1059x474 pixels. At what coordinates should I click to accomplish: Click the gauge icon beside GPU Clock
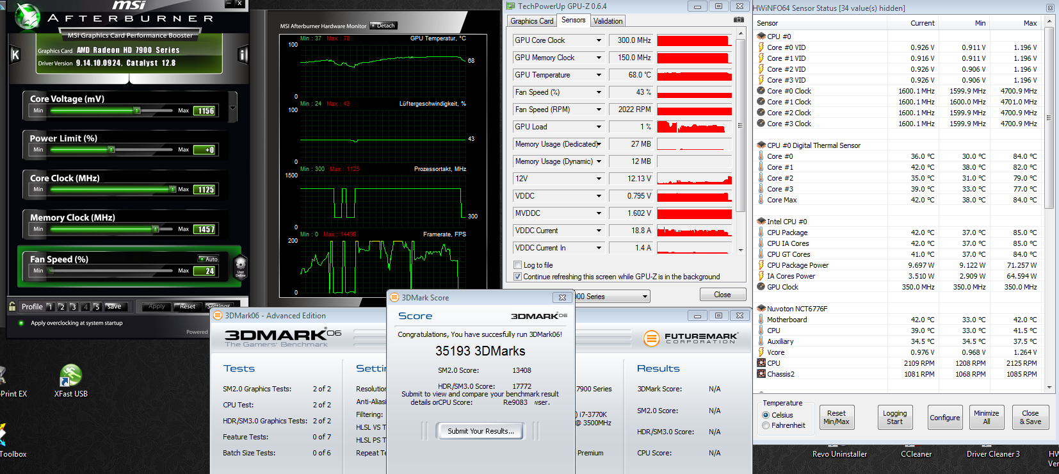pyautogui.click(x=761, y=287)
